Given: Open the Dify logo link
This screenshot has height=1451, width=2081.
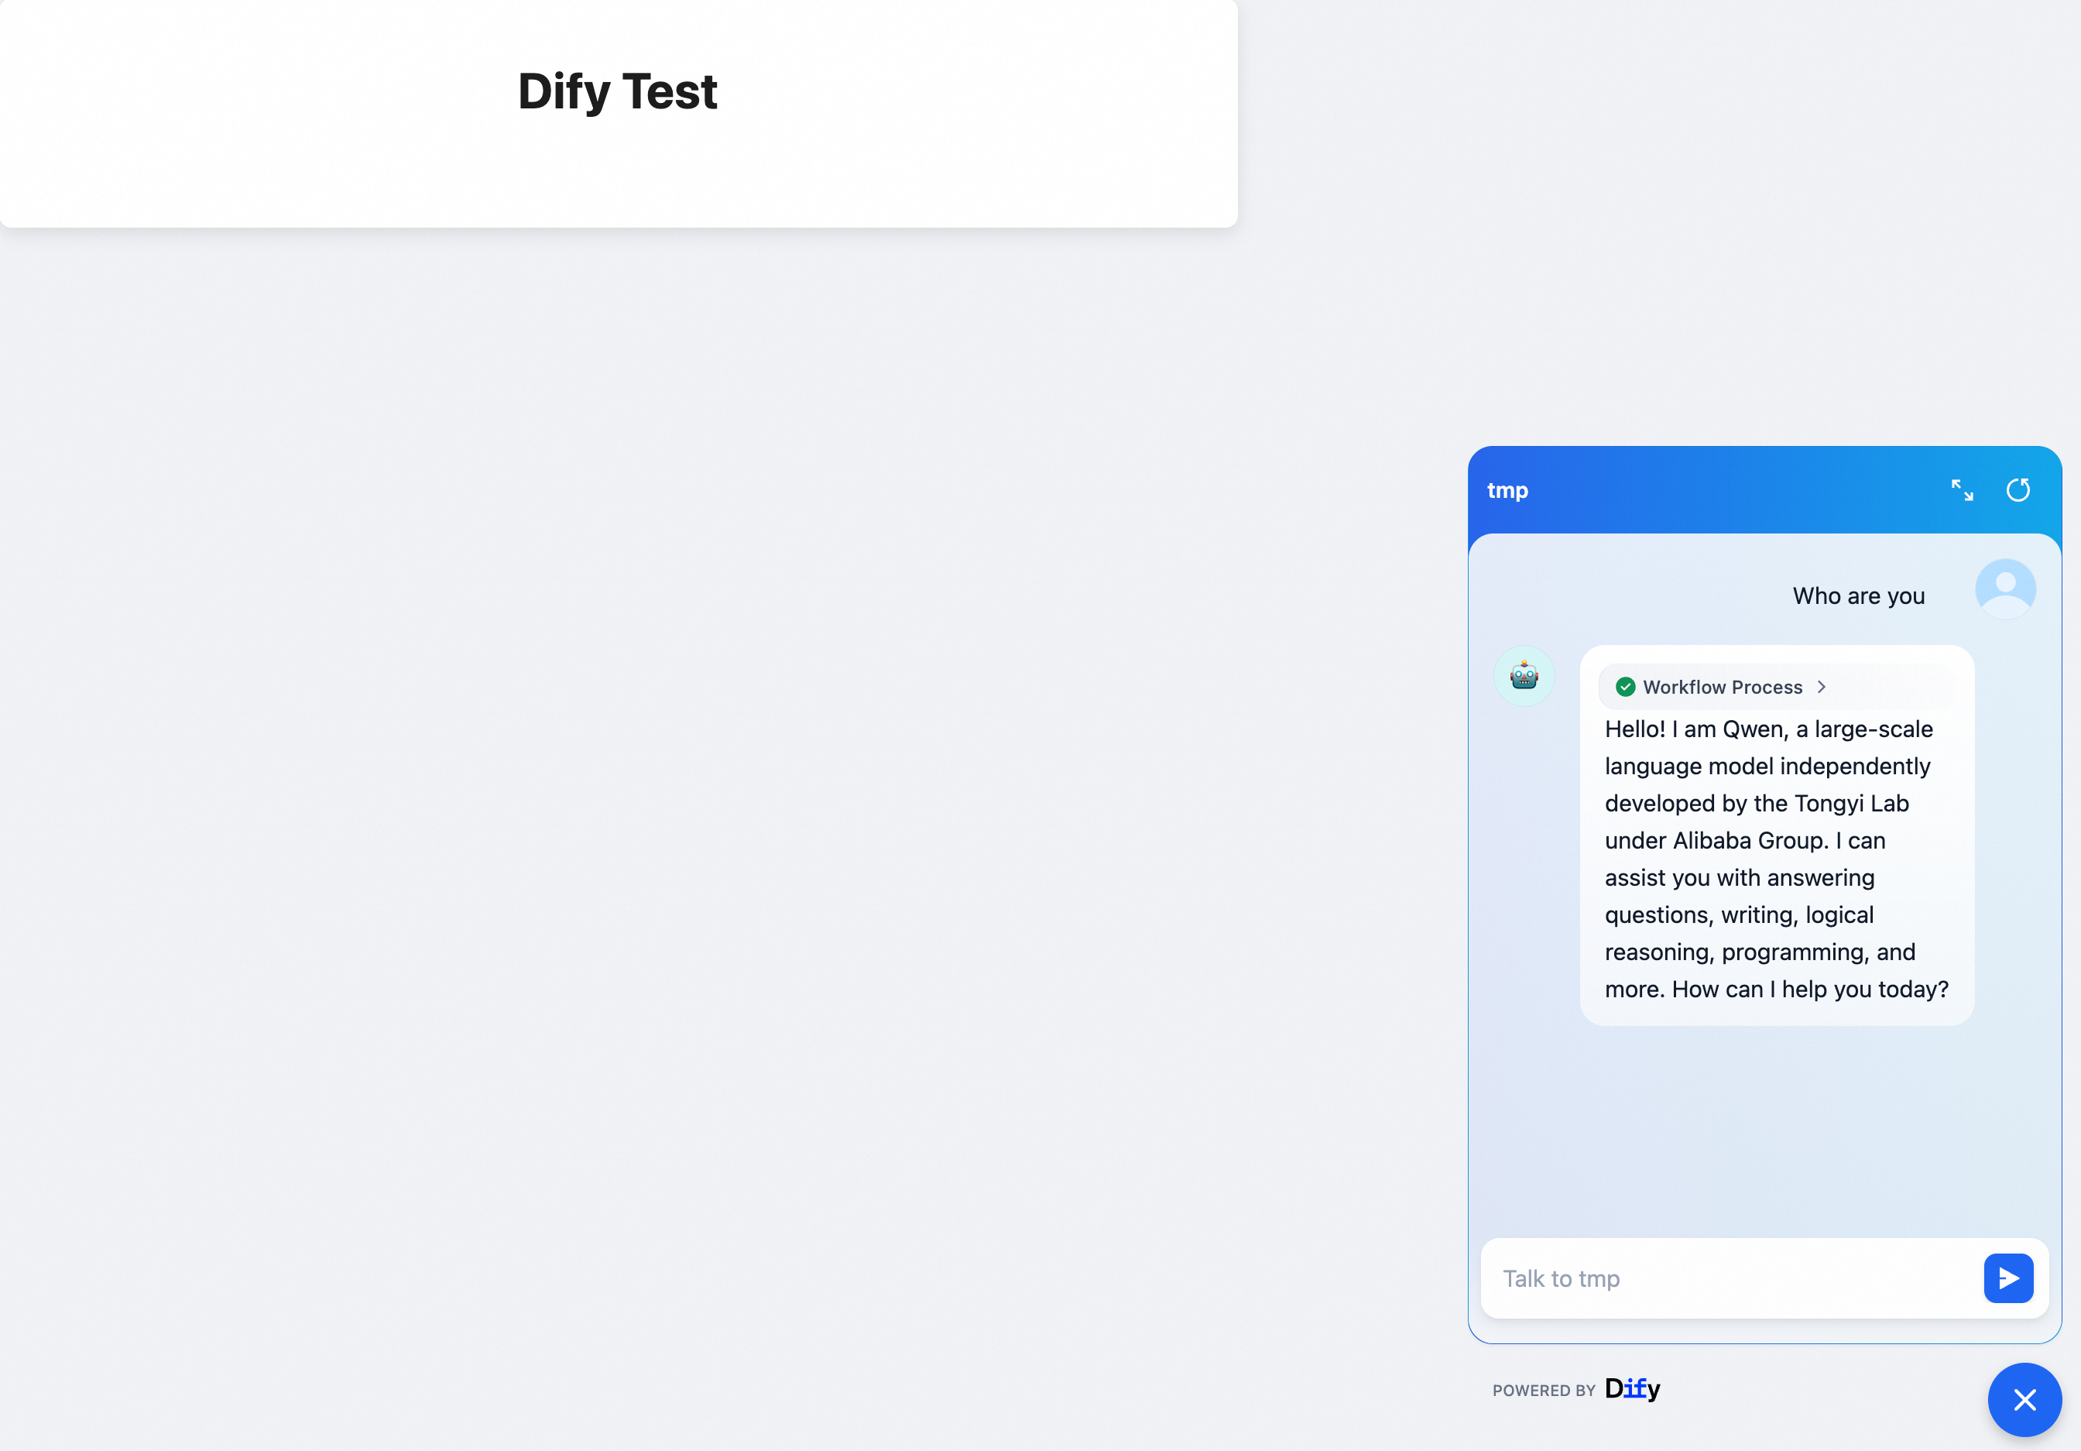Looking at the screenshot, I should click(x=1631, y=1388).
